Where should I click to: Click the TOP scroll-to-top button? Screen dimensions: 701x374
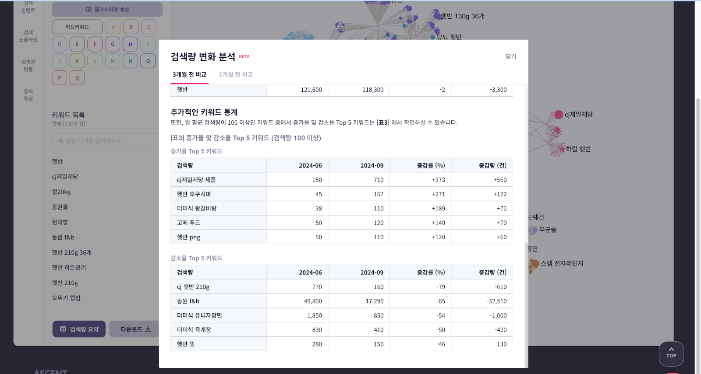671,353
